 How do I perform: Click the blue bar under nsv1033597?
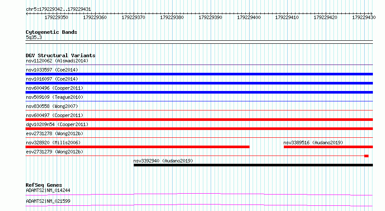(x=199, y=74)
